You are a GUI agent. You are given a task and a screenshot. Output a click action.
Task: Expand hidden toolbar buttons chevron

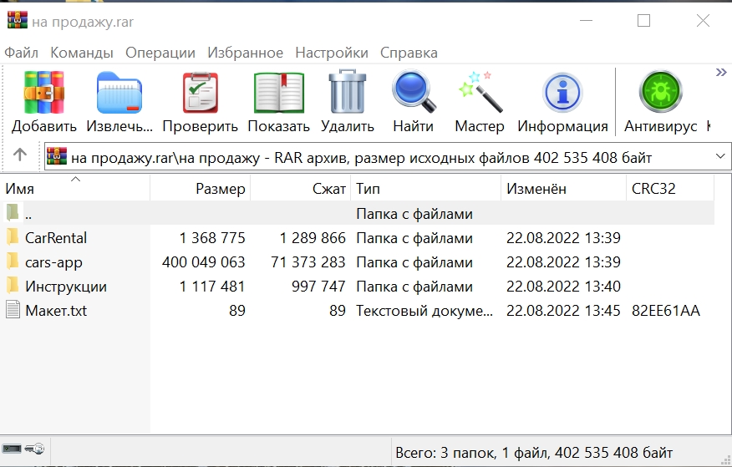click(720, 74)
